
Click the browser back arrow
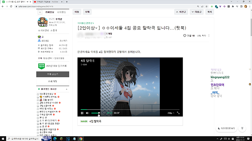[x=3, y=6]
